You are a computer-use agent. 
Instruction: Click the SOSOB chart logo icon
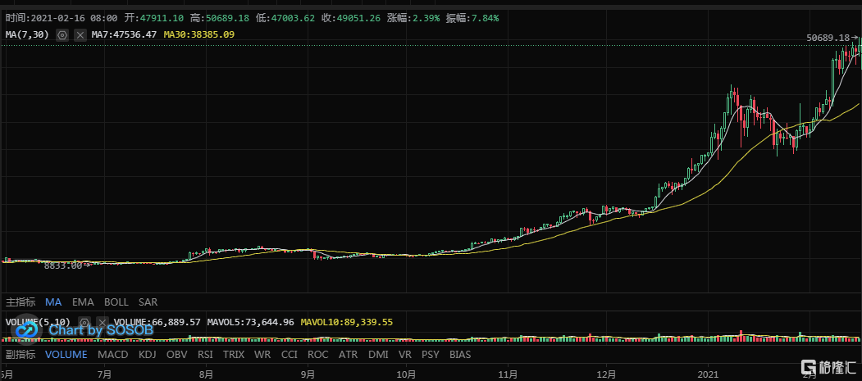(x=27, y=330)
